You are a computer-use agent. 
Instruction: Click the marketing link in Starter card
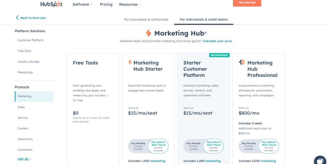pyautogui.click(x=158, y=161)
